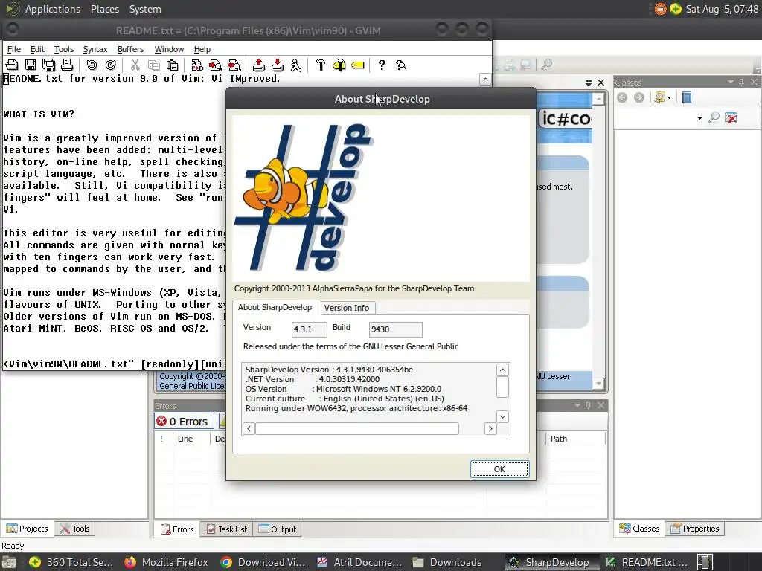This screenshot has height=571, width=762.
Task: Click the Back arrow in Classes panel
Action: (621, 97)
